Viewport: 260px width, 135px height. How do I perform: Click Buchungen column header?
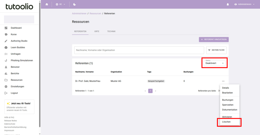tap(188, 72)
